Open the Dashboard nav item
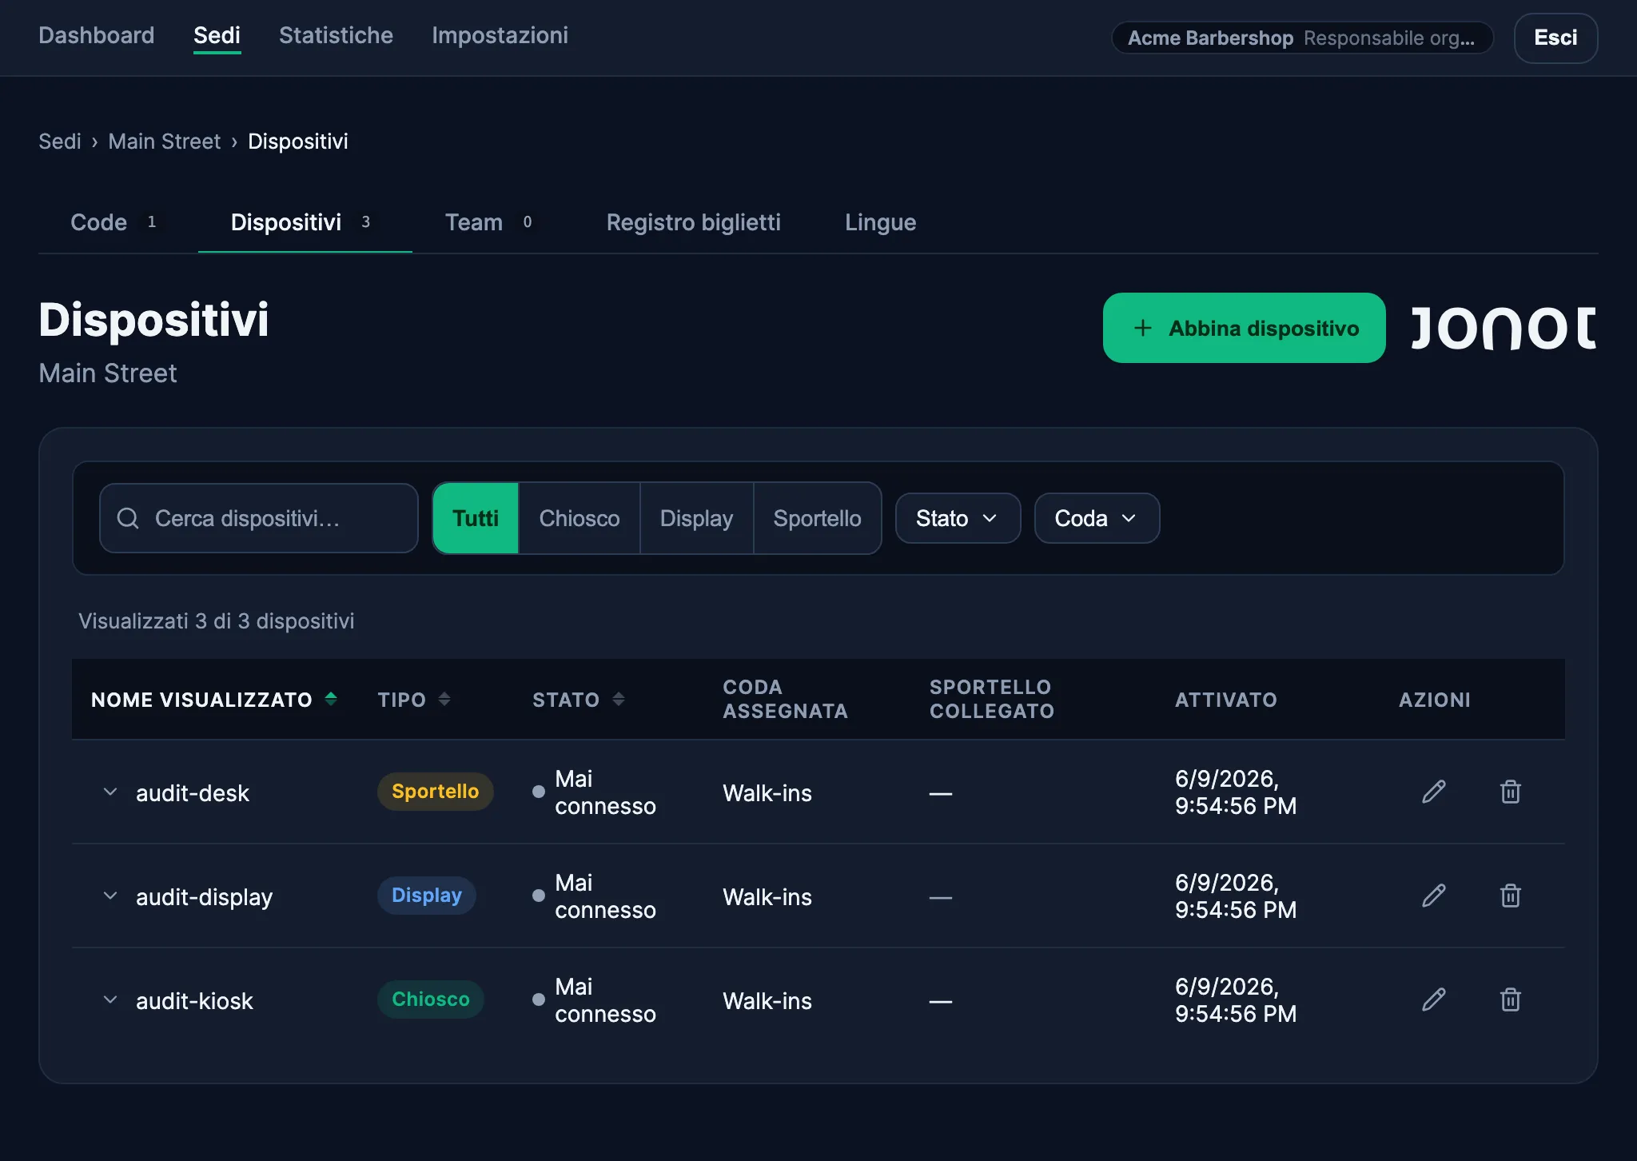The image size is (1637, 1161). click(97, 35)
